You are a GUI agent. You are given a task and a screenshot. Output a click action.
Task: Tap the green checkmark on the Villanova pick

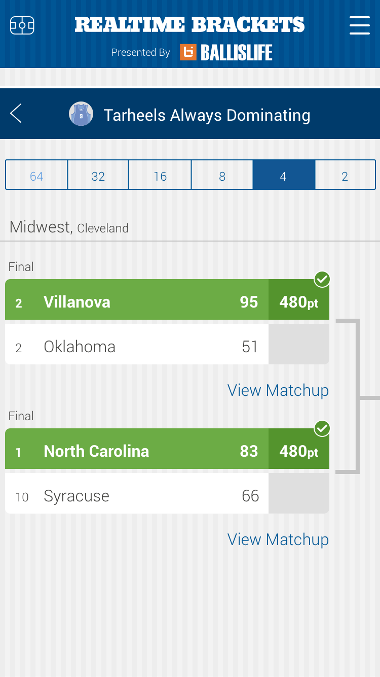tap(322, 279)
